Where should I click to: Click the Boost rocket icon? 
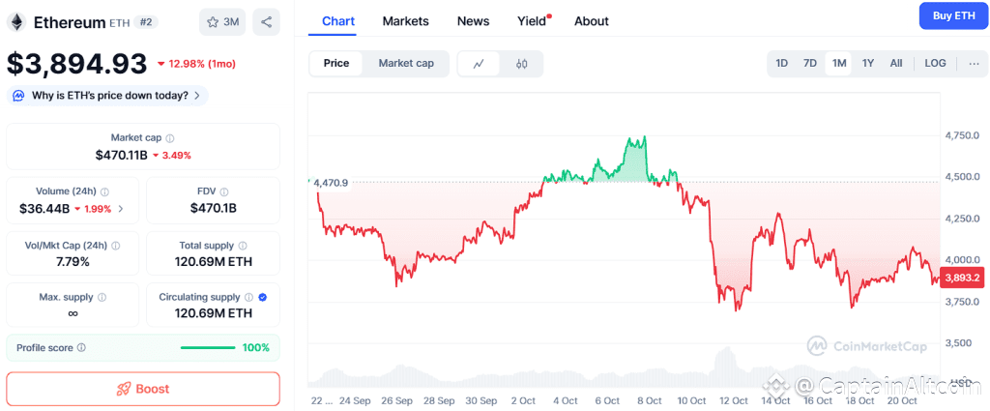123,389
